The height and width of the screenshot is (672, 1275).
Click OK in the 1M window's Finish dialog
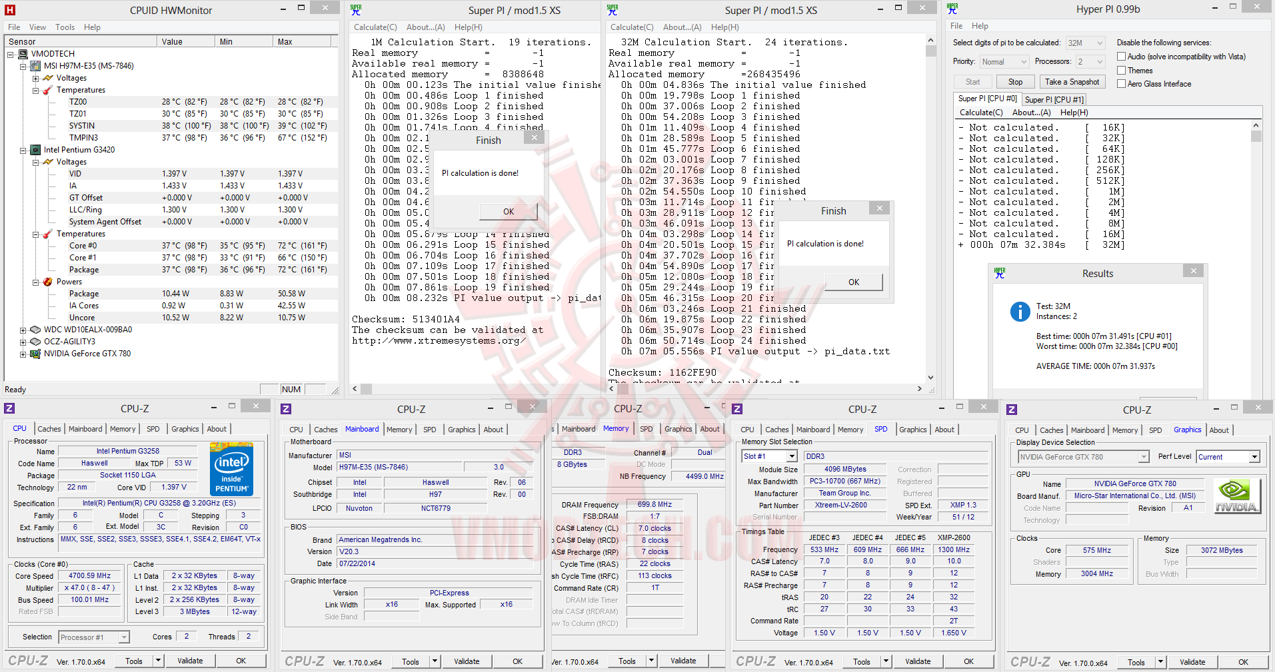pyautogui.click(x=509, y=212)
